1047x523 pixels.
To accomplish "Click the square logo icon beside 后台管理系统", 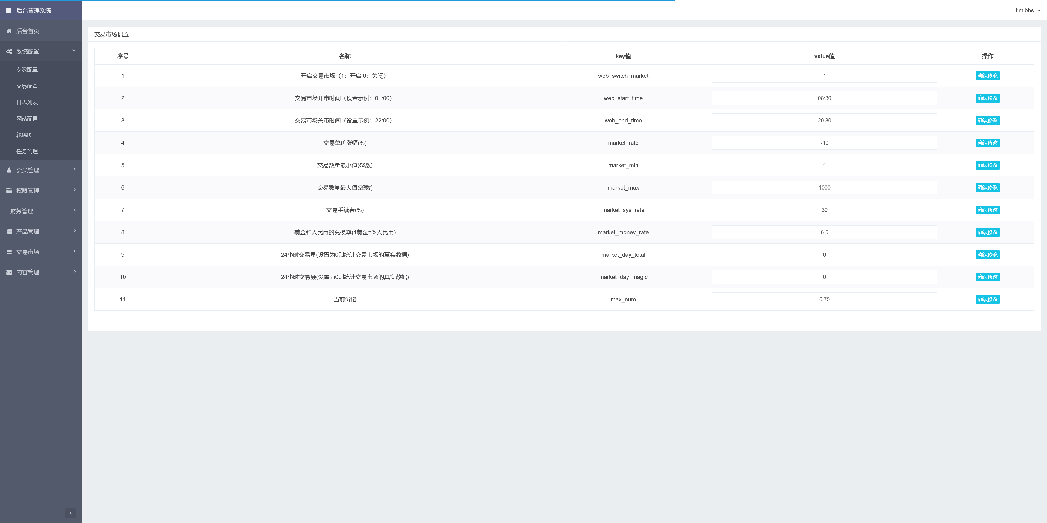I will pos(8,11).
